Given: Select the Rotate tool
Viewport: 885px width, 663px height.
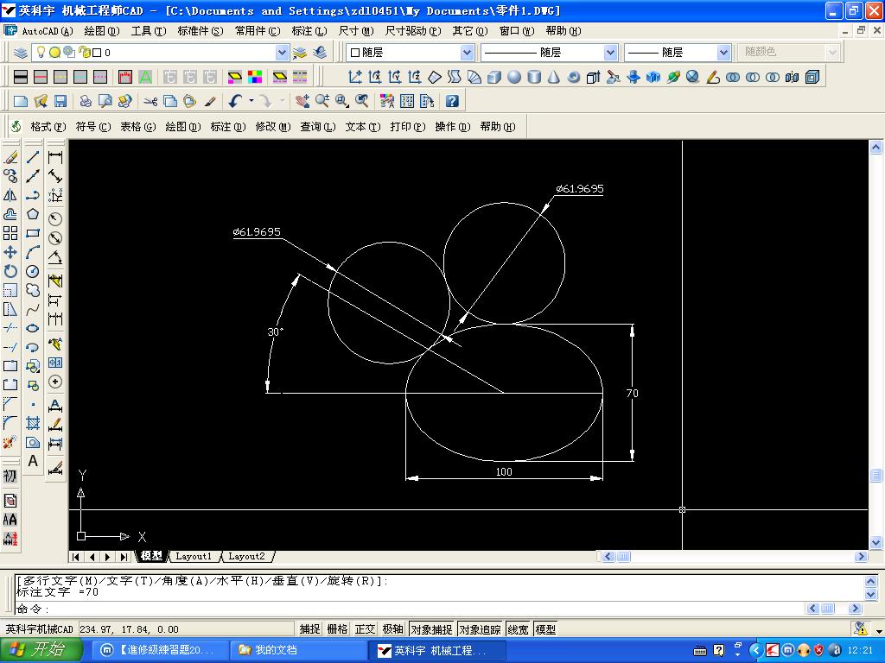Looking at the screenshot, I should click(x=10, y=271).
